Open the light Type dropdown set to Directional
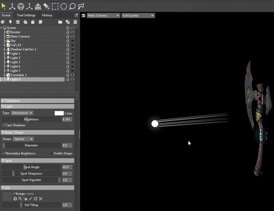The image size is (274, 211). pyautogui.click(x=22, y=113)
